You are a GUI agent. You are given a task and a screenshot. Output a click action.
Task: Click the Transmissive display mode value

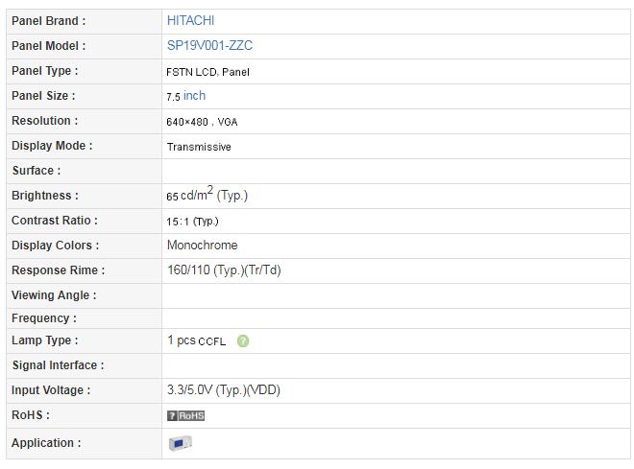pyautogui.click(x=199, y=147)
